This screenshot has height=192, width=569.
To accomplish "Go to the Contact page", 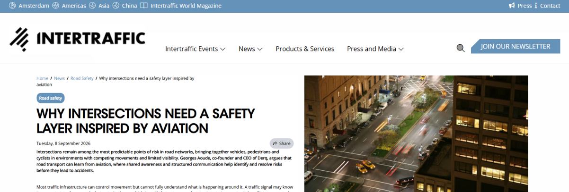I will click(x=550, y=6).
